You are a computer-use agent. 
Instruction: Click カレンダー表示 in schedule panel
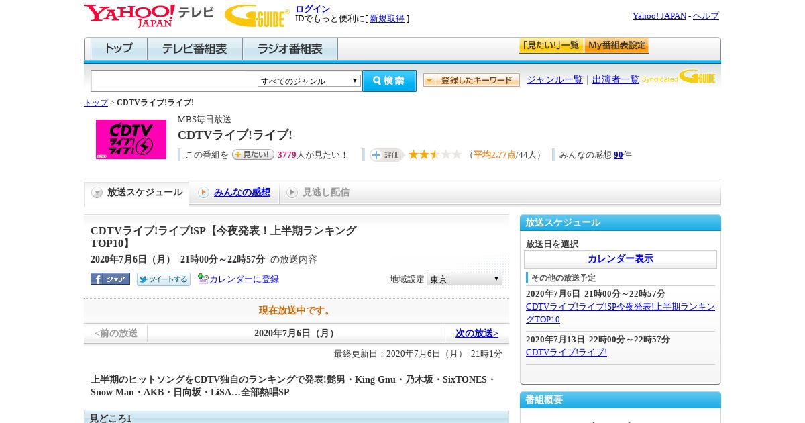(x=621, y=259)
